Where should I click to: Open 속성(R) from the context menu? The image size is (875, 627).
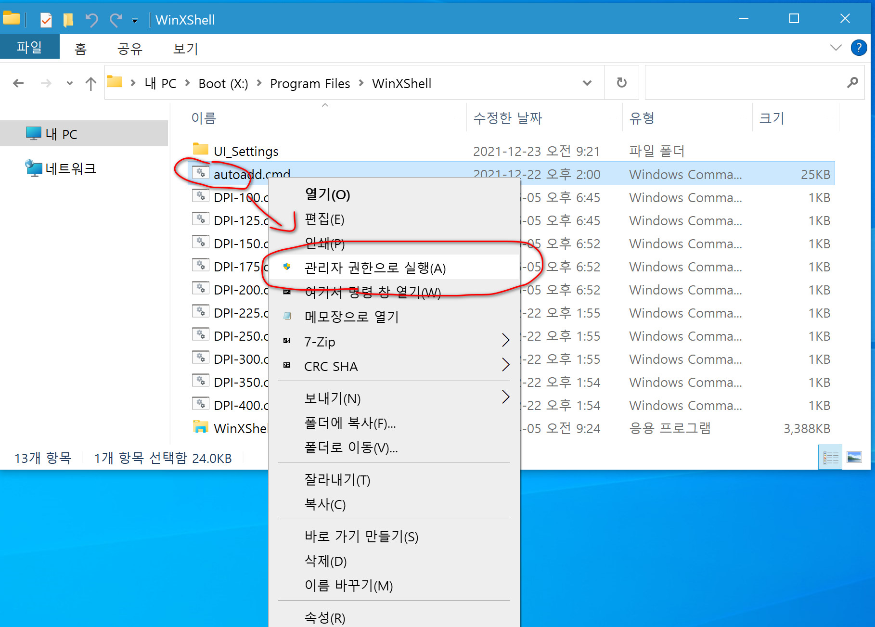(x=394, y=617)
